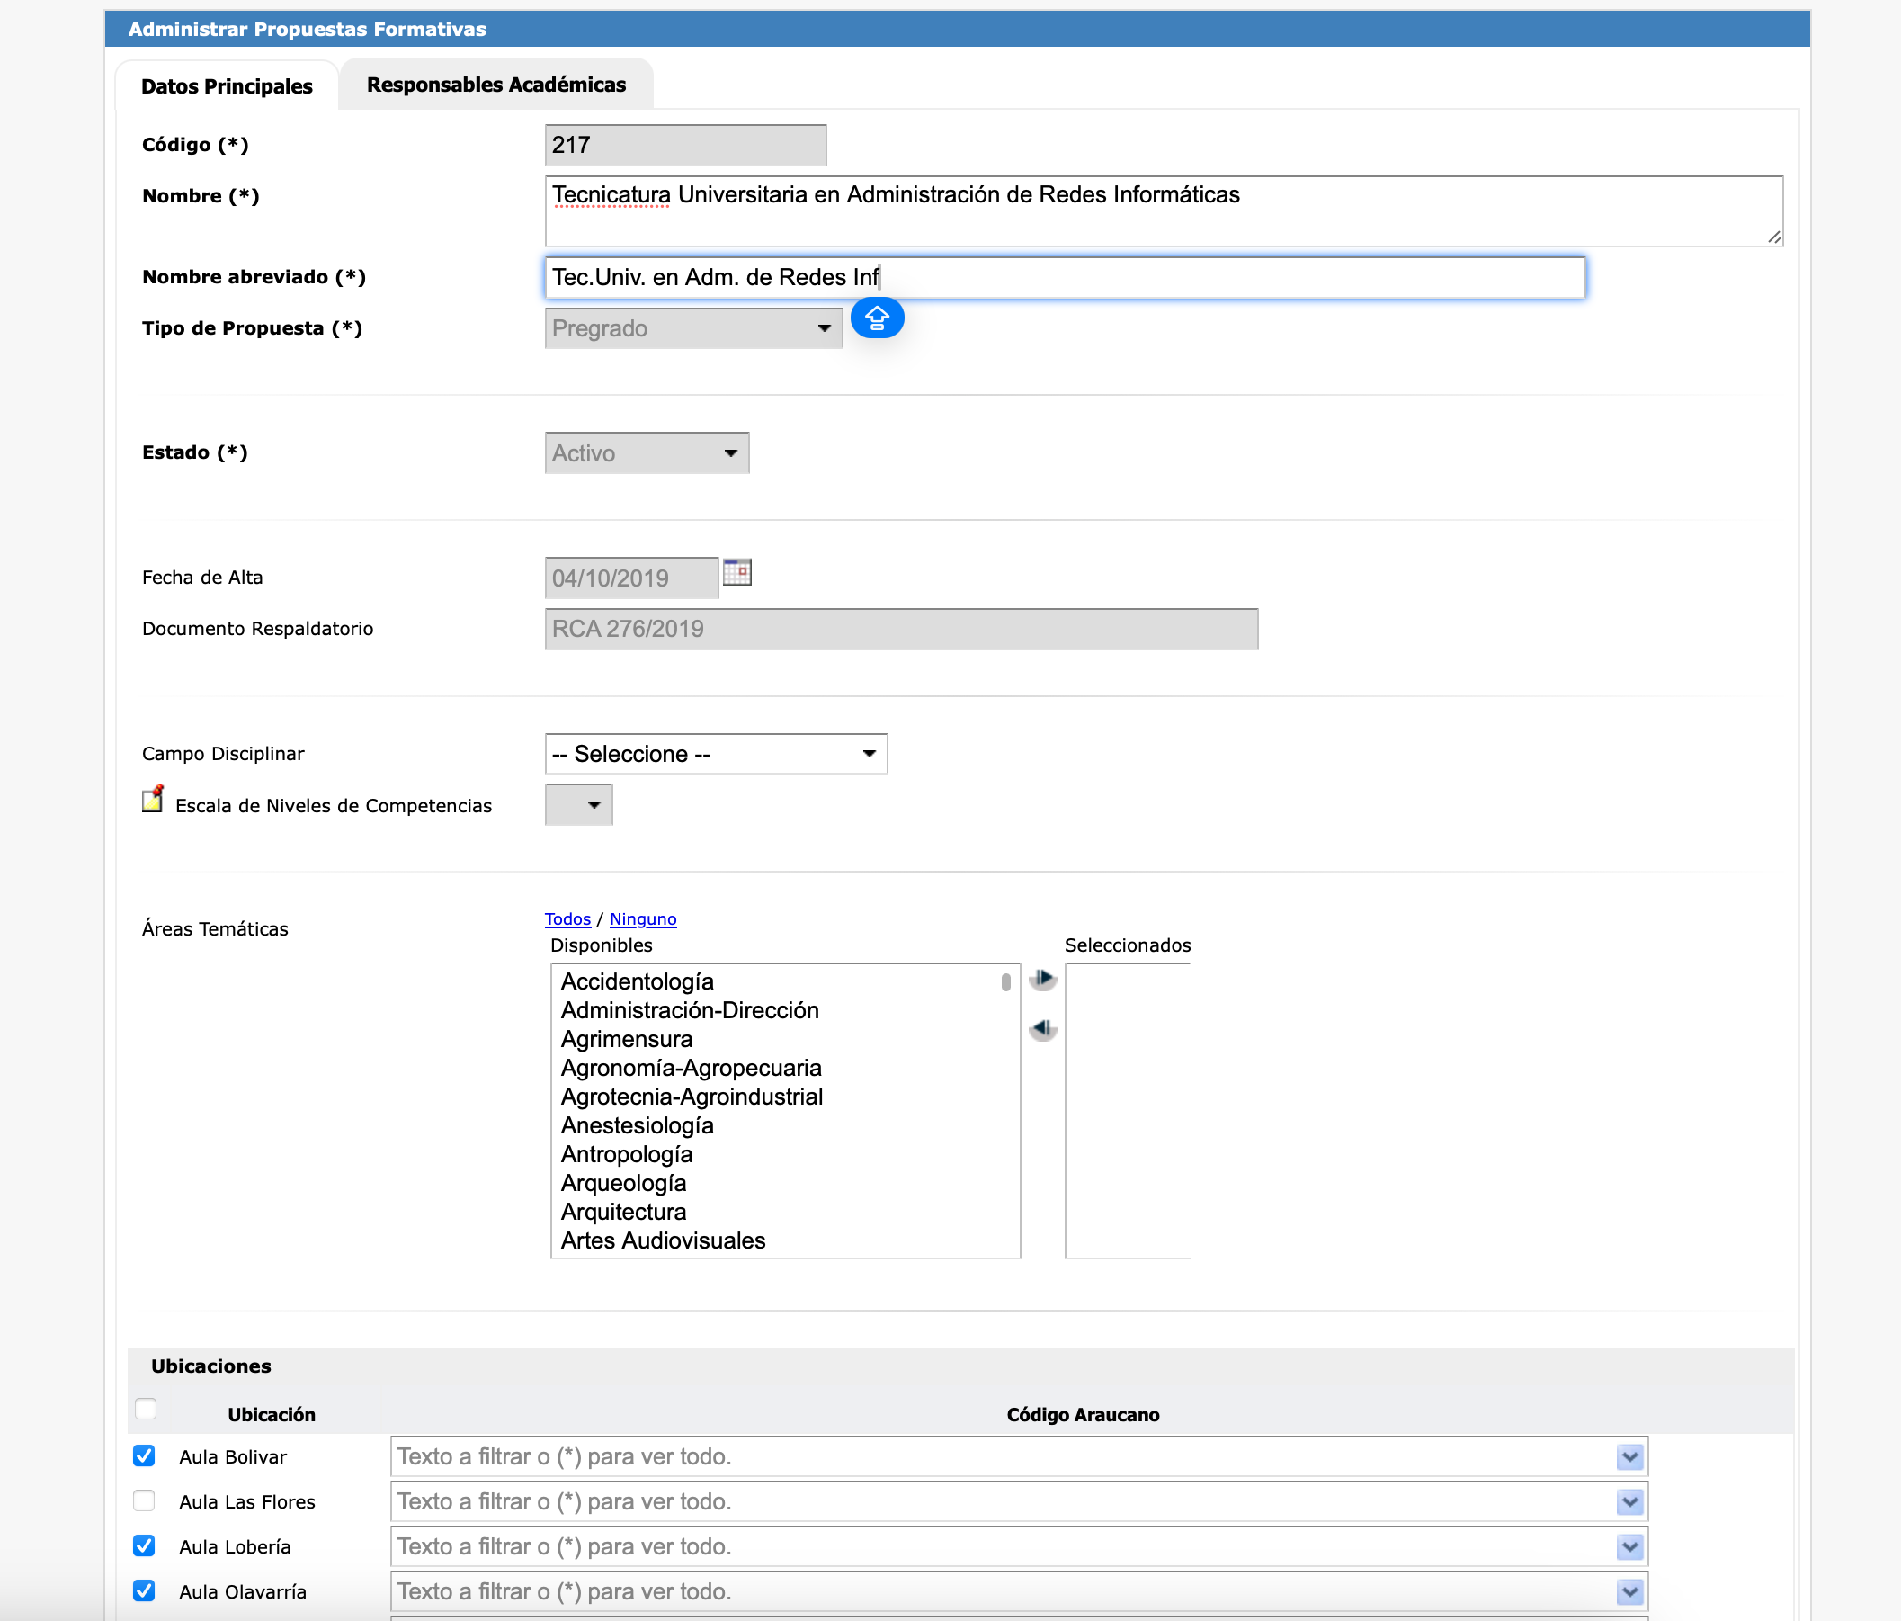Switch to the Datos Principales tab

point(227,86)
